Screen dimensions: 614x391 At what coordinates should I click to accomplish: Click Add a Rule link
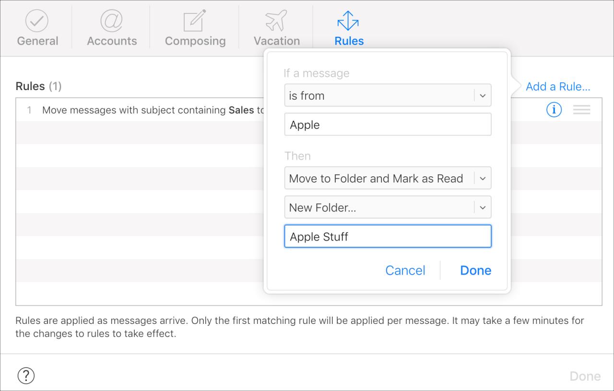tap(558, 87)
